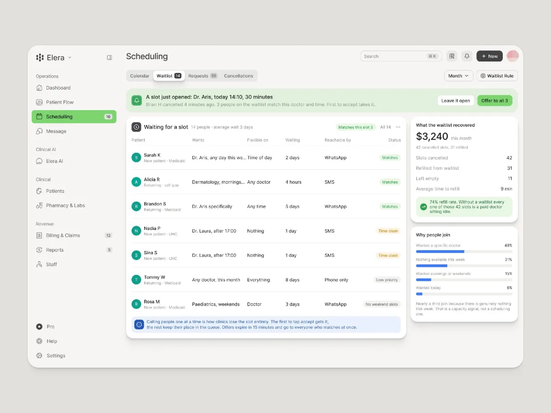Select Tommy W's Low priority status
This screenshot has height=413, width=551.
[387, 280]
